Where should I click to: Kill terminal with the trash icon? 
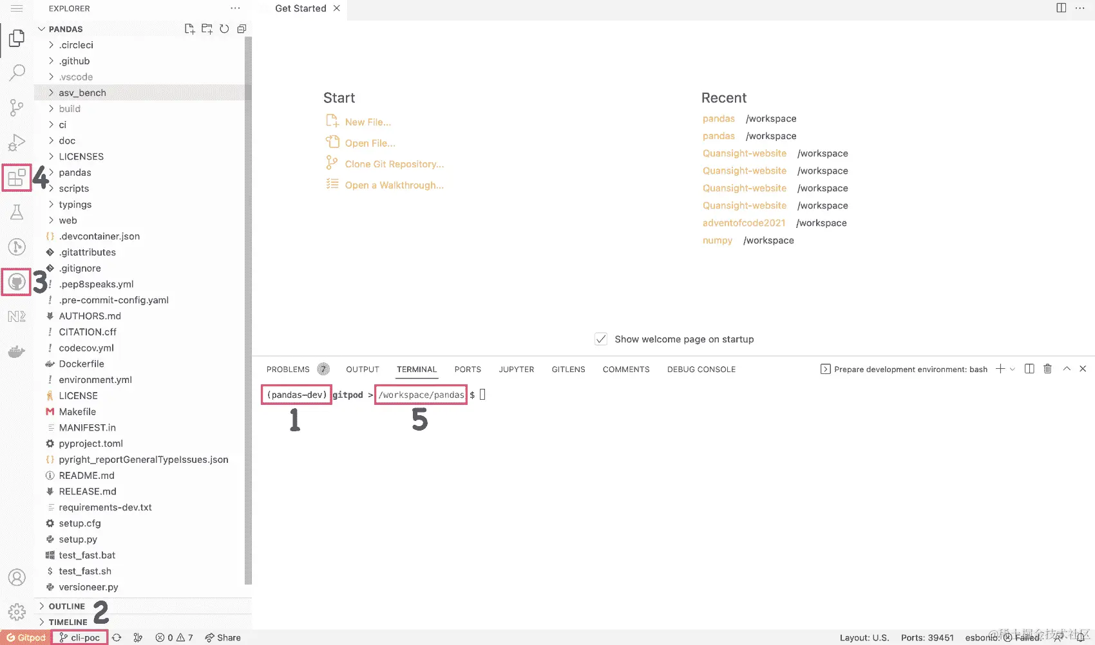[1047, 369]
